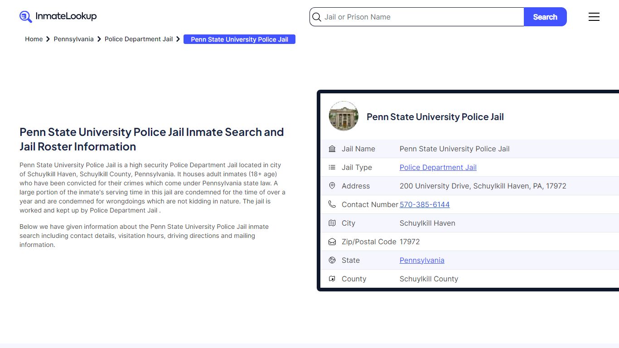The image size is (619, 348).
Task: Open the Police Department Jail breadcrumb
Action: tap(139, 39)
